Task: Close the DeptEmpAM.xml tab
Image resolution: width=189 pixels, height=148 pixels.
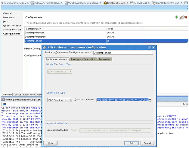Action: point(127,3)
